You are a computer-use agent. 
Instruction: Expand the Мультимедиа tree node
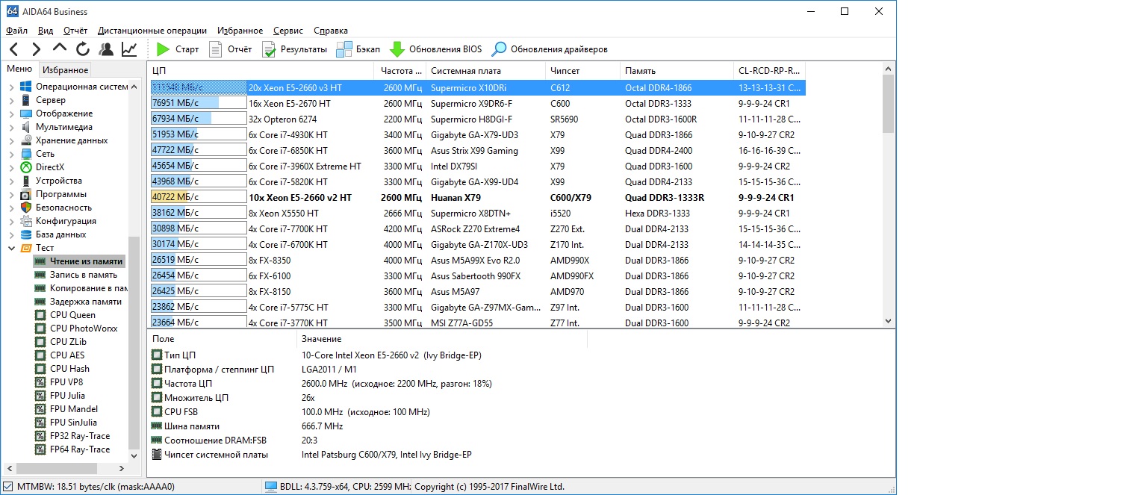pos(11,127)
